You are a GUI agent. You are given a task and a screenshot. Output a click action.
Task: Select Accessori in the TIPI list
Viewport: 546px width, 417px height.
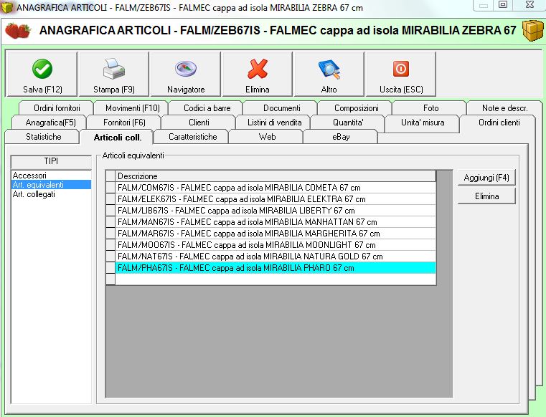click(51, 176)
